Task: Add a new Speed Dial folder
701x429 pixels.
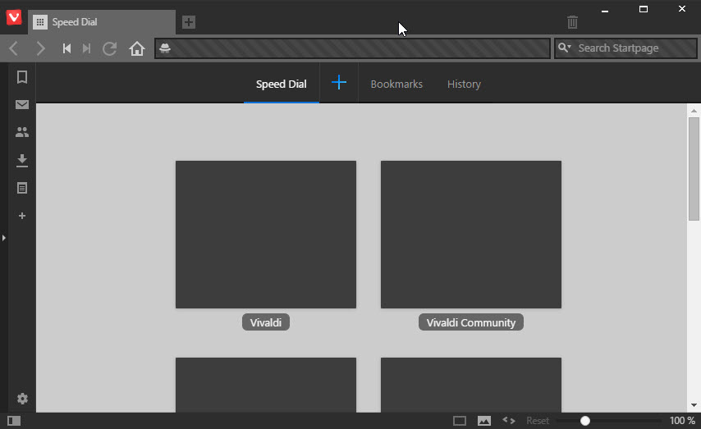Action: pos(339,82)
